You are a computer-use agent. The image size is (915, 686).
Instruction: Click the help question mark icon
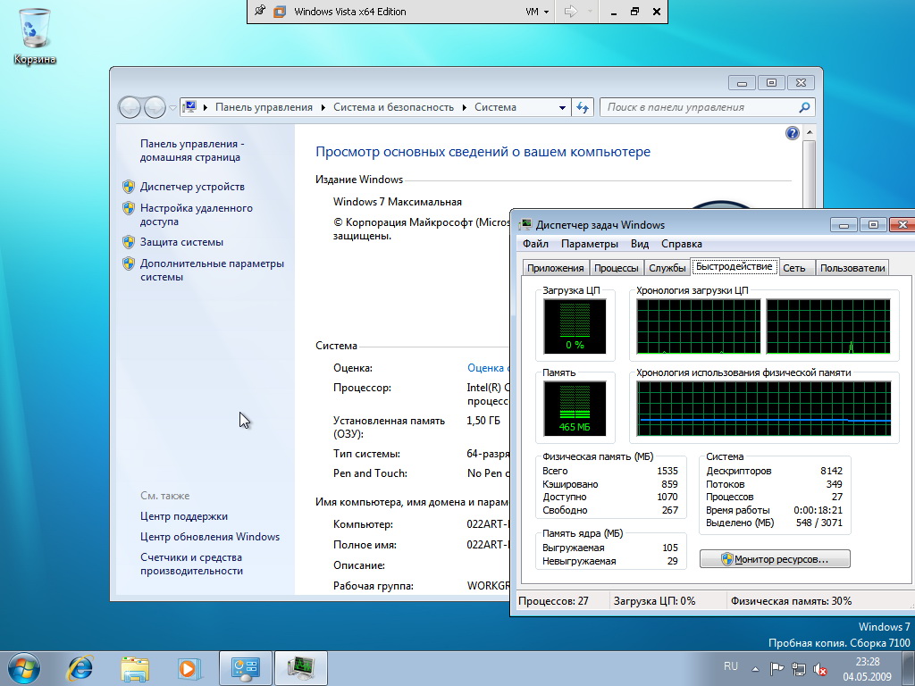pos(792,133)
